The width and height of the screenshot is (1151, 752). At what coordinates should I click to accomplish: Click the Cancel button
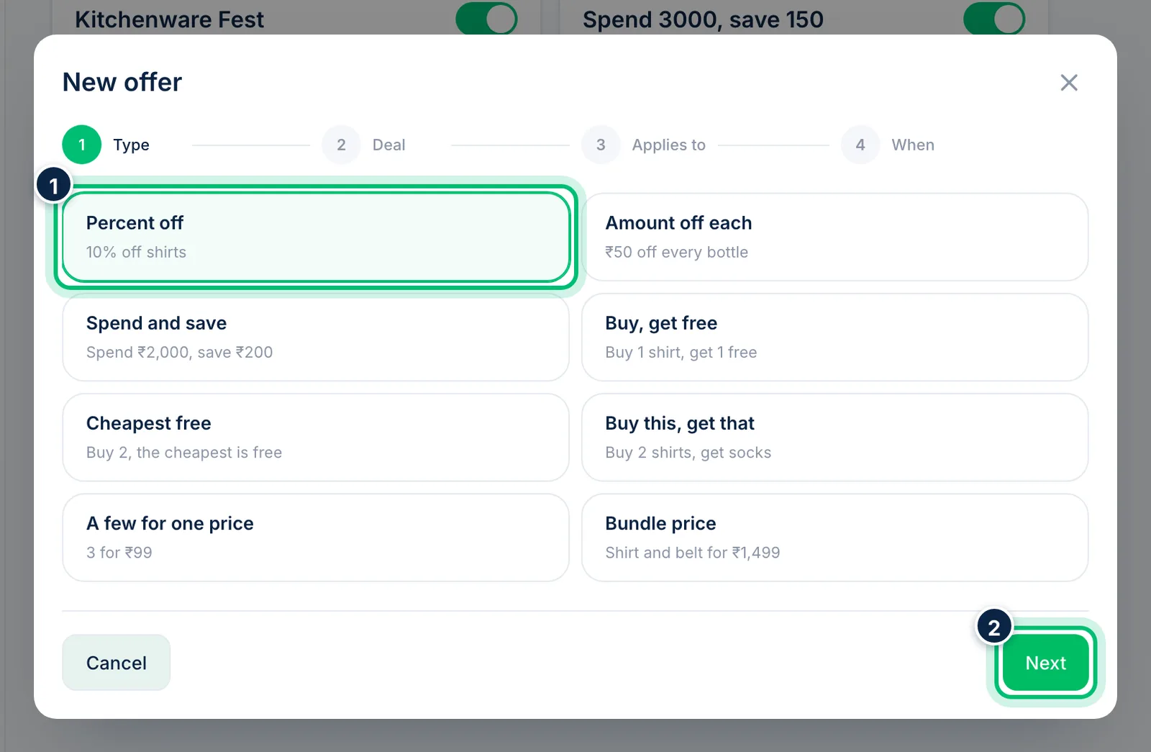coord(116,662)
